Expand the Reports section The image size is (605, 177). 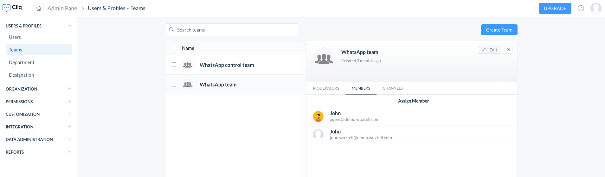(69, 152)
